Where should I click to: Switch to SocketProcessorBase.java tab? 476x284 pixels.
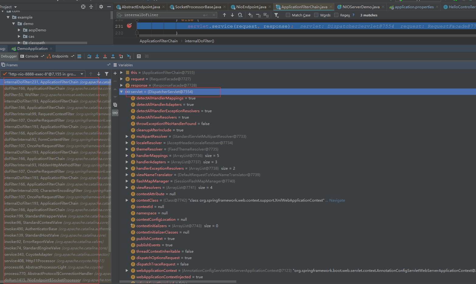198,7
